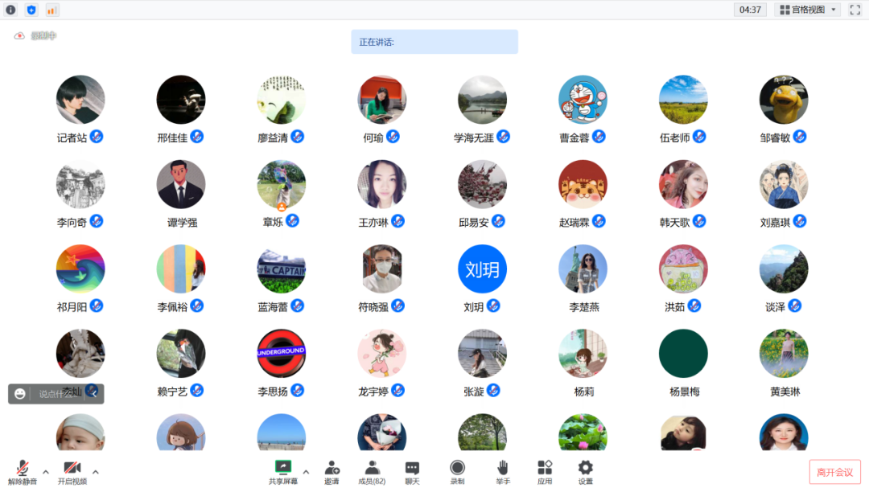Open the network signal status icon
This screenshot has height=488, width=869.
coord(51,10)
